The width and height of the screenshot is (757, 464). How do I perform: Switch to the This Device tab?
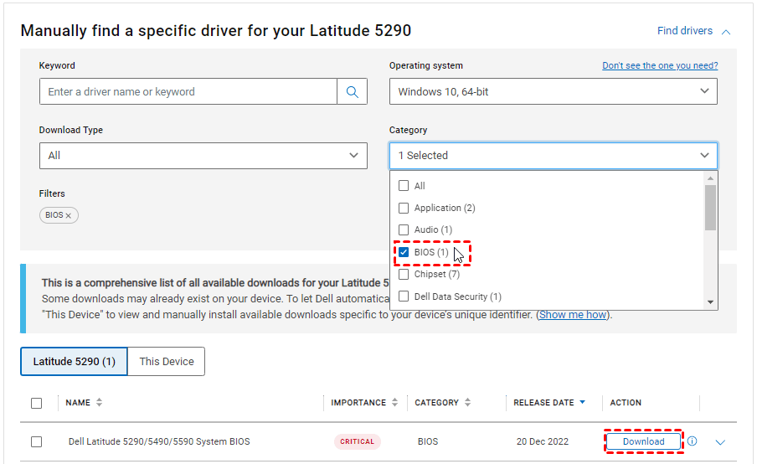(167, 362)
